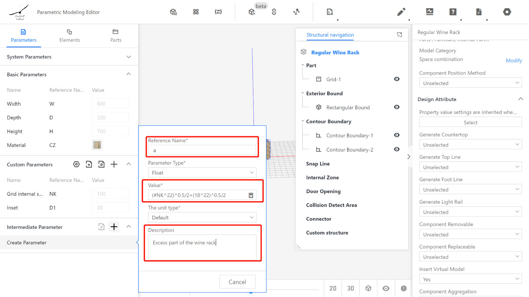529x297 pixels.
Task: Expand the System Parameters section
Action: point(129,57)
